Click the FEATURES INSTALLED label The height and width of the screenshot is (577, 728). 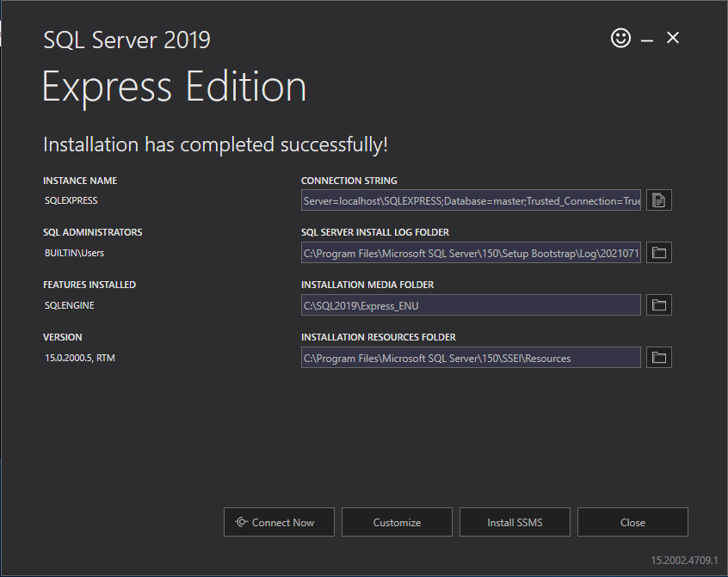pos(89,285)
